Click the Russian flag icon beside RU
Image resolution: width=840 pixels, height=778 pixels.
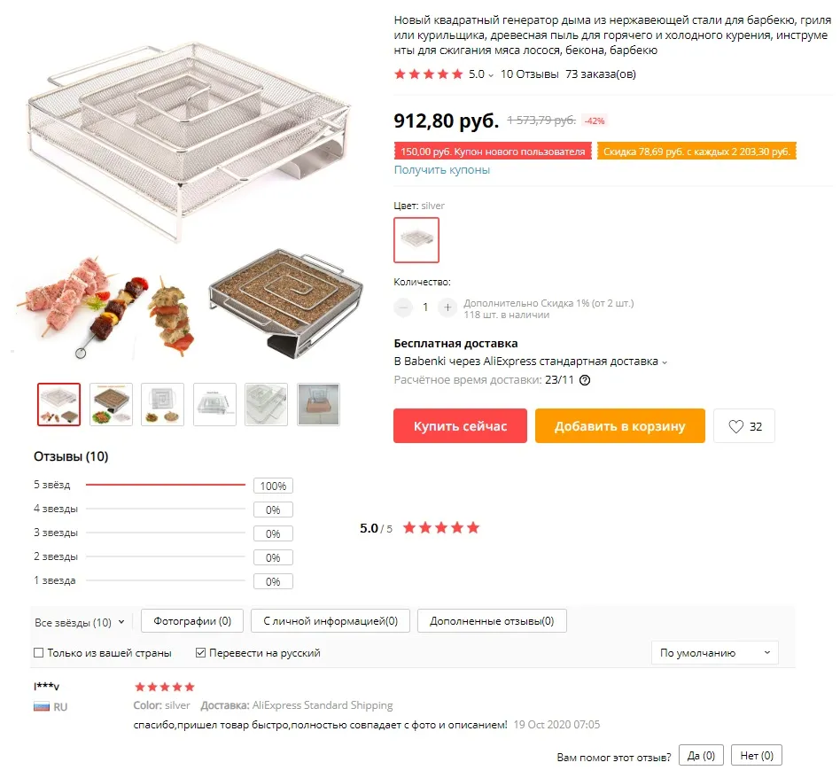coord(42,707)
